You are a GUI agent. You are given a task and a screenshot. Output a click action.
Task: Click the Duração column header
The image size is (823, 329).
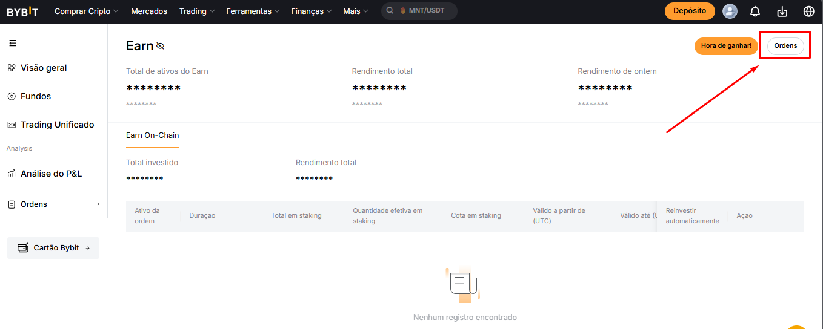tap(202, 216)
